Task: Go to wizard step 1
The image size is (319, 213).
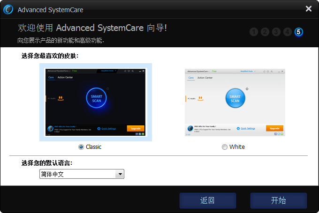Action: click(254, 32)
